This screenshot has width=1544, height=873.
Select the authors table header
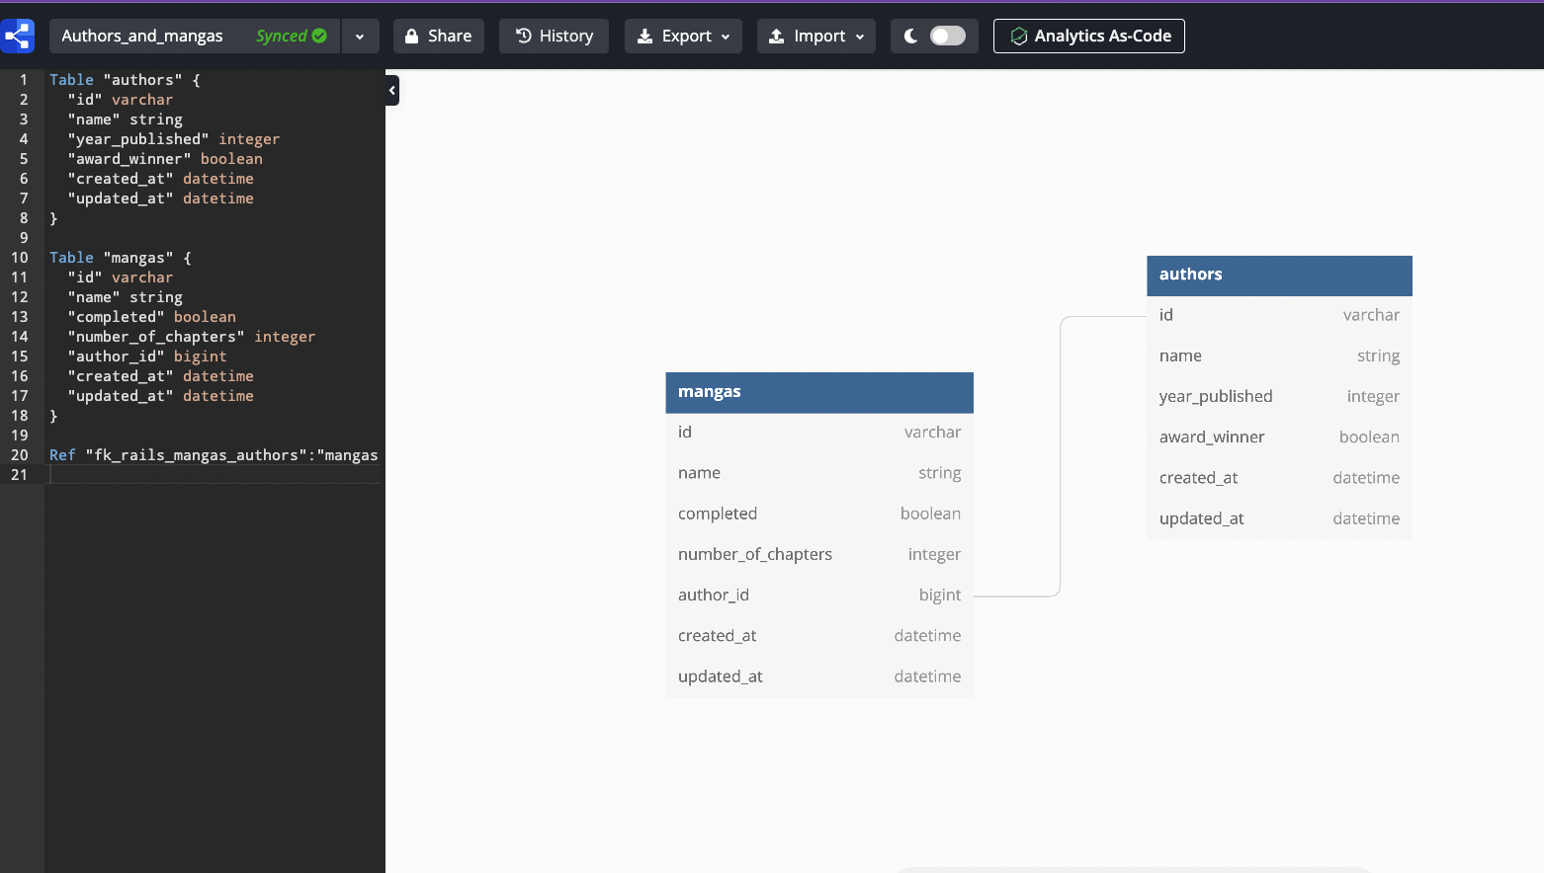pos(1279,275)
